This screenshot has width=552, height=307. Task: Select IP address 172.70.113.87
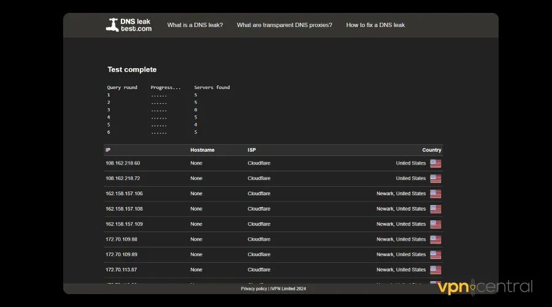[121, 270]
